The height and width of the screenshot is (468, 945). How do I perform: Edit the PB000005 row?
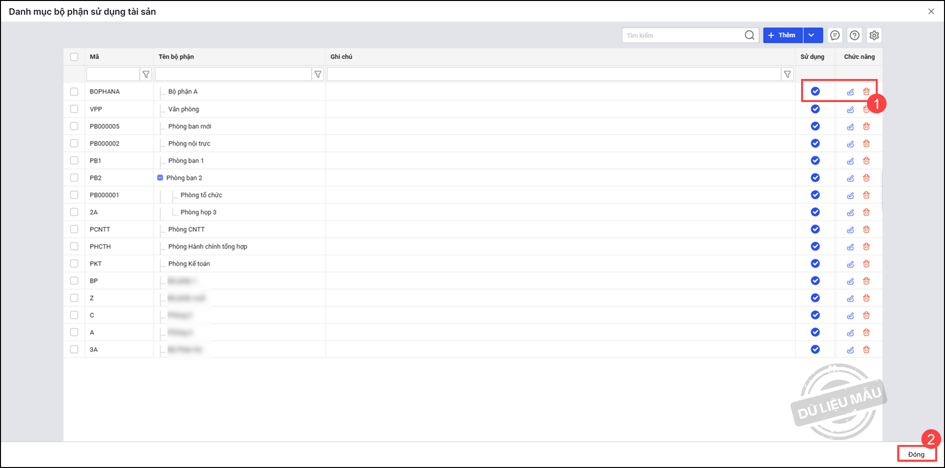coord(850,127)
